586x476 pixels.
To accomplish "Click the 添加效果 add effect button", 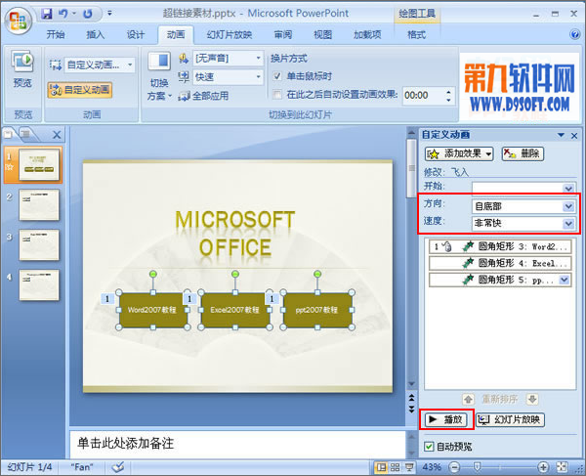I will point(459,153).
